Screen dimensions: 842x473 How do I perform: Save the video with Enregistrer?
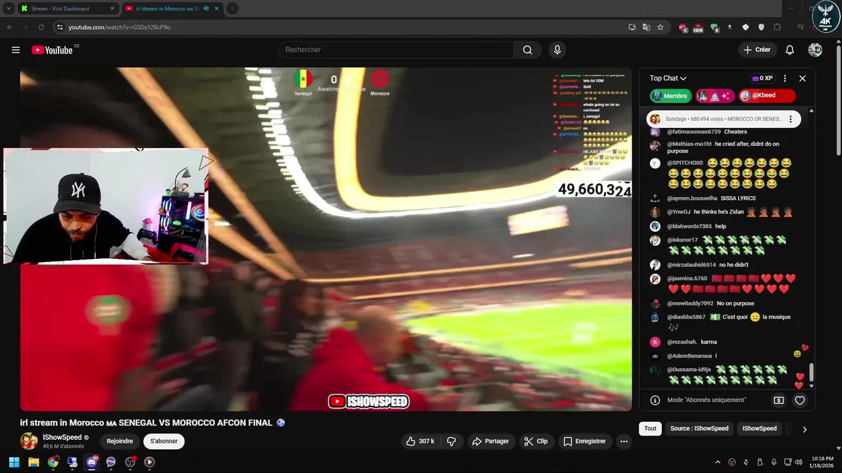point(584,441)
